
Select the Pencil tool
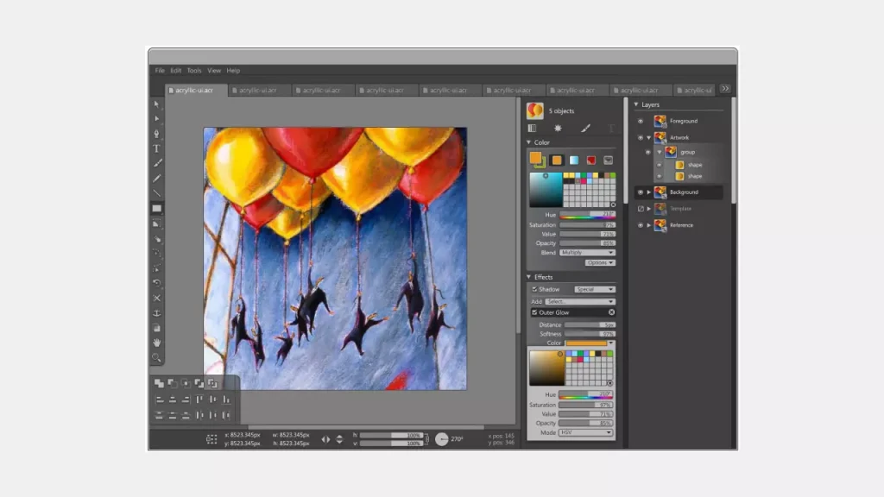[157, 179]
